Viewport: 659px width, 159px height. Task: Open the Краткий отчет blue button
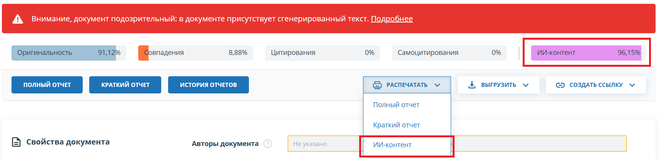[125, 85]
